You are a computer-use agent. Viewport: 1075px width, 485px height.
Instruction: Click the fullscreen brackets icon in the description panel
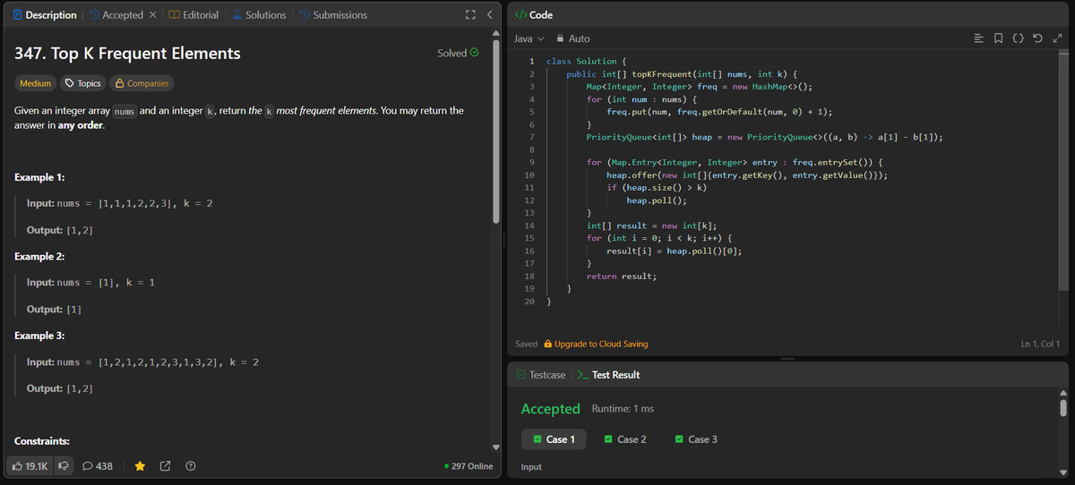point(470,15)
